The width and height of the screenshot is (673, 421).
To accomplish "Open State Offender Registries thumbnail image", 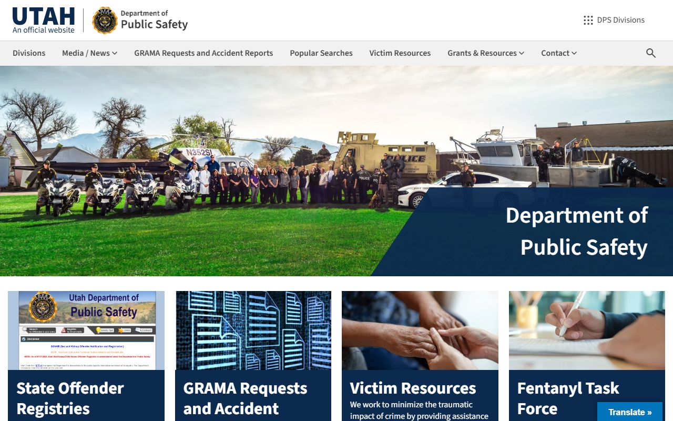I will click(86, 330).
